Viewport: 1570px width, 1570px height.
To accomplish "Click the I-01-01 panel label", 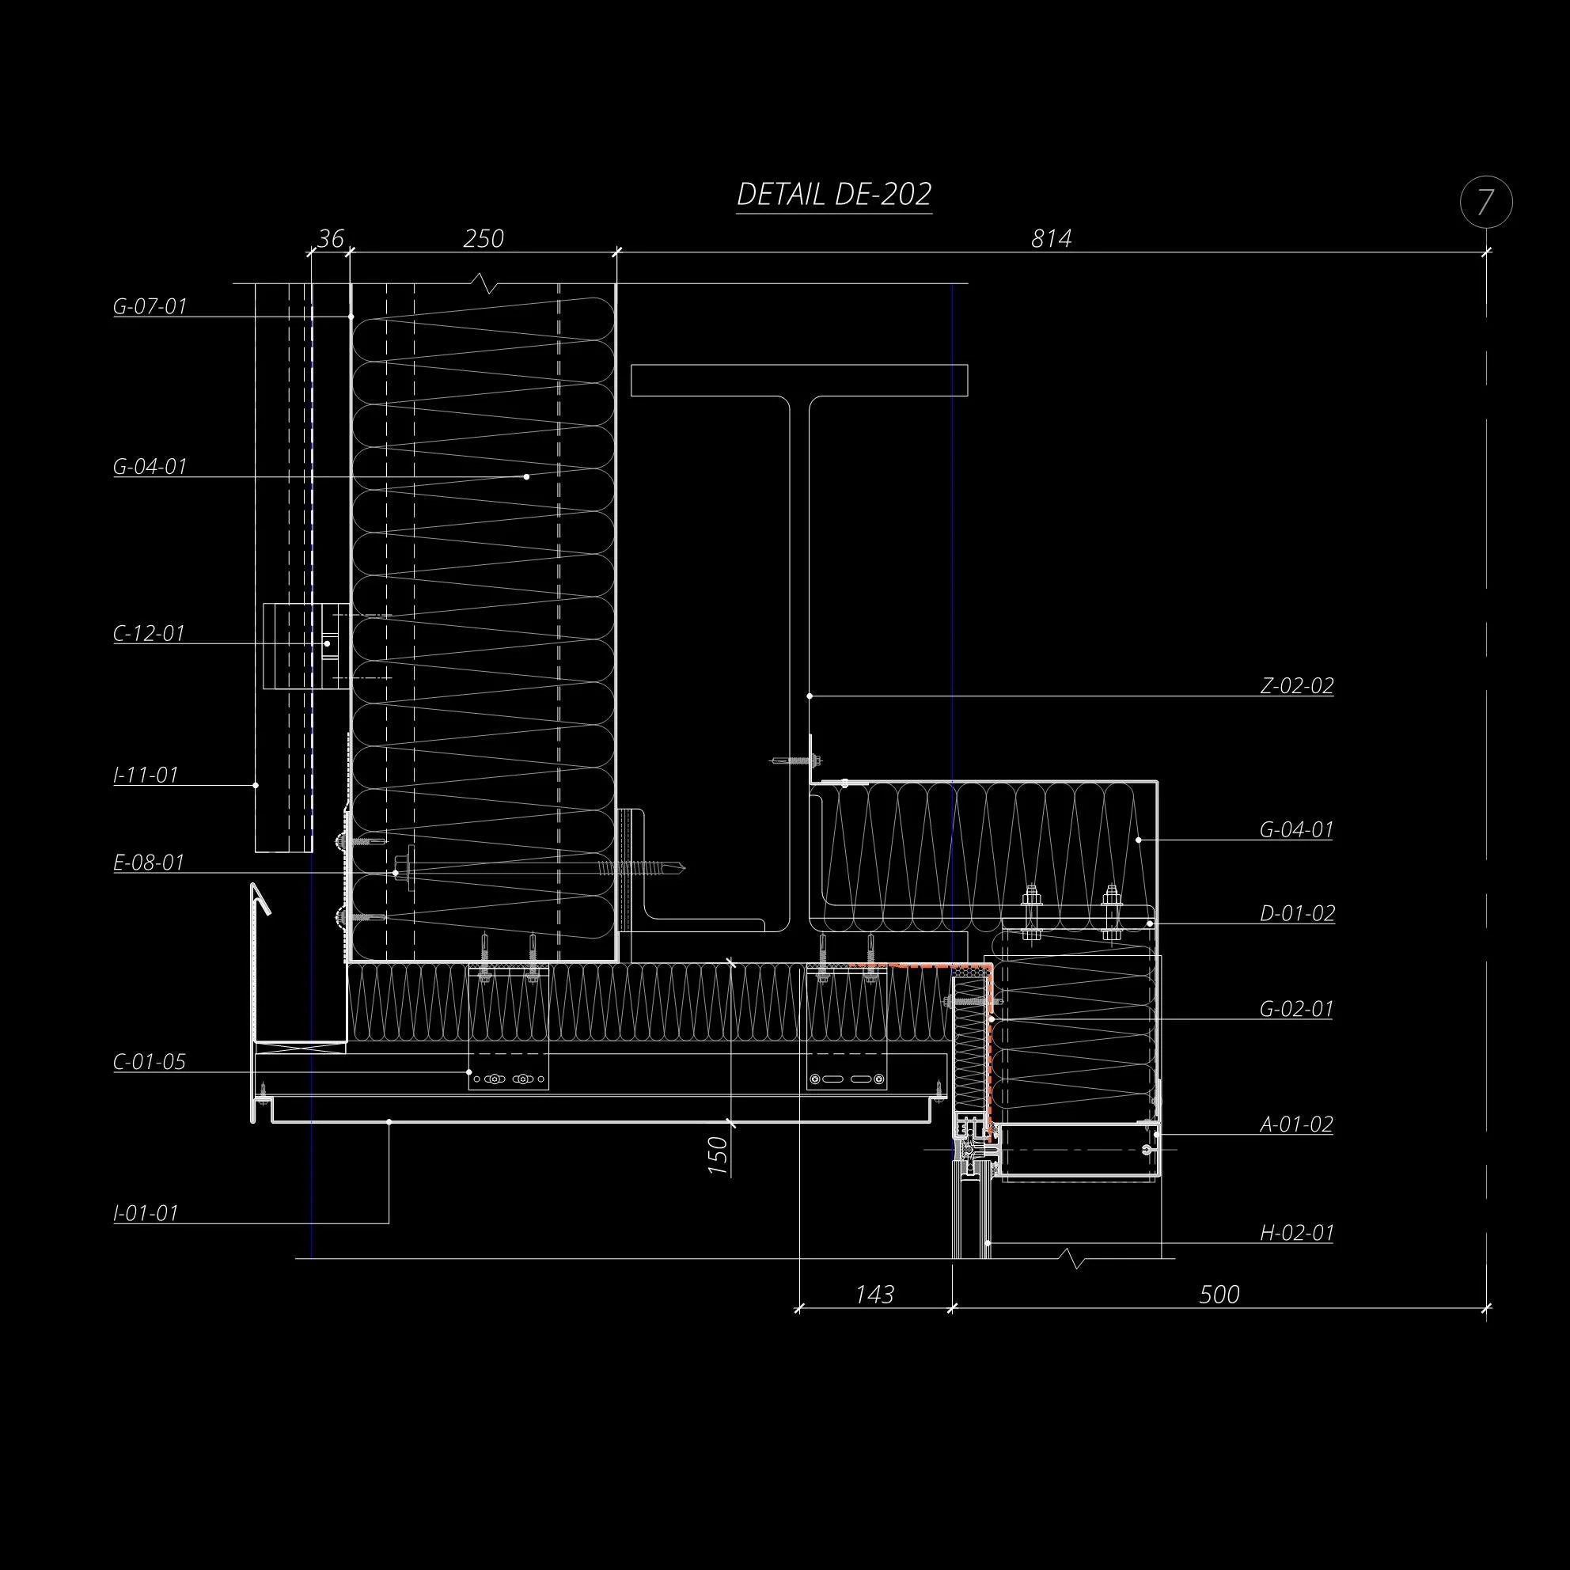I will point(146,1212).
